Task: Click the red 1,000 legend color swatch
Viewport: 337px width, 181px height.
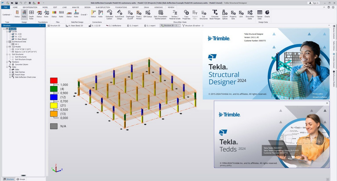Action: click(x=53, y=81)
